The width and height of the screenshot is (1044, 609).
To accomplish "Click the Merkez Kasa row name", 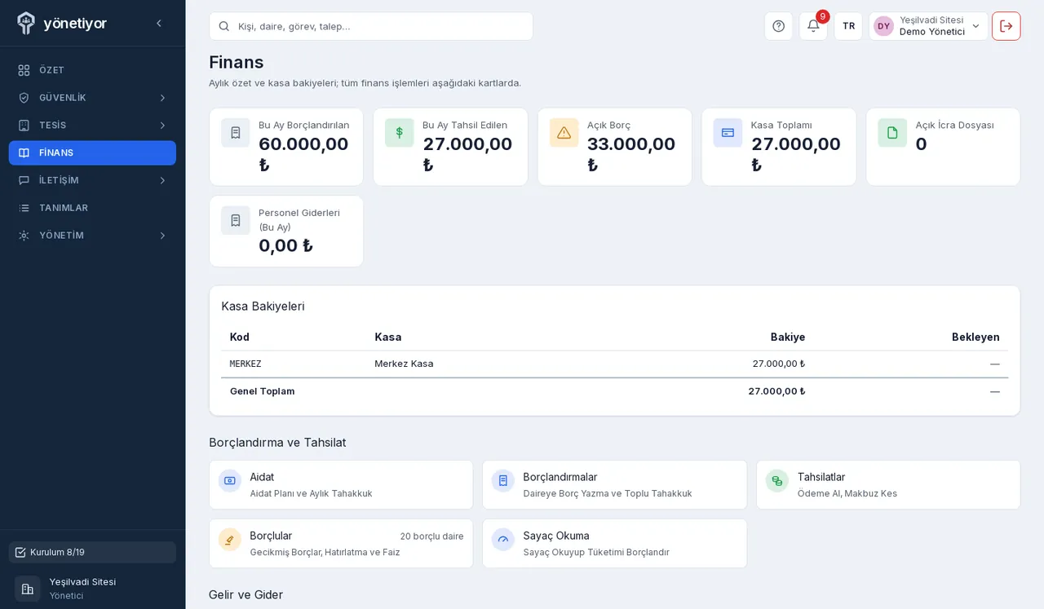I will tap(404, 364).
